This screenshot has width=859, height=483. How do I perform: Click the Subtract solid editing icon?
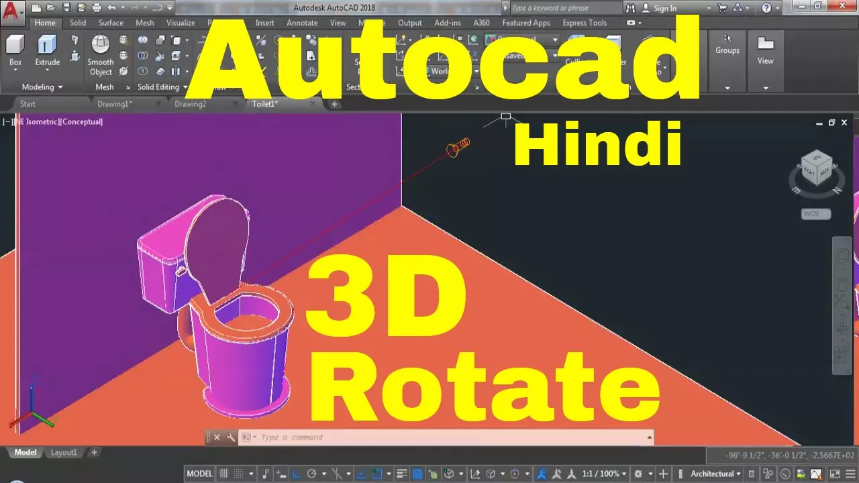(x=143, y=56)
